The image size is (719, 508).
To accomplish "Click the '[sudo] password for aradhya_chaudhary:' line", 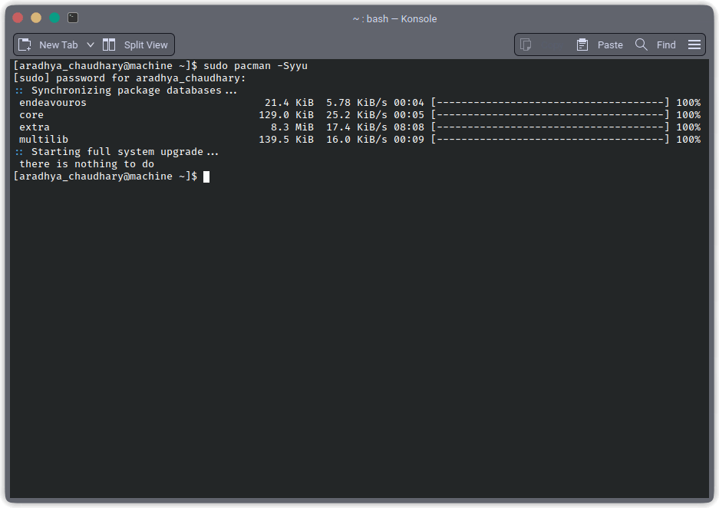I will point(130,78).
